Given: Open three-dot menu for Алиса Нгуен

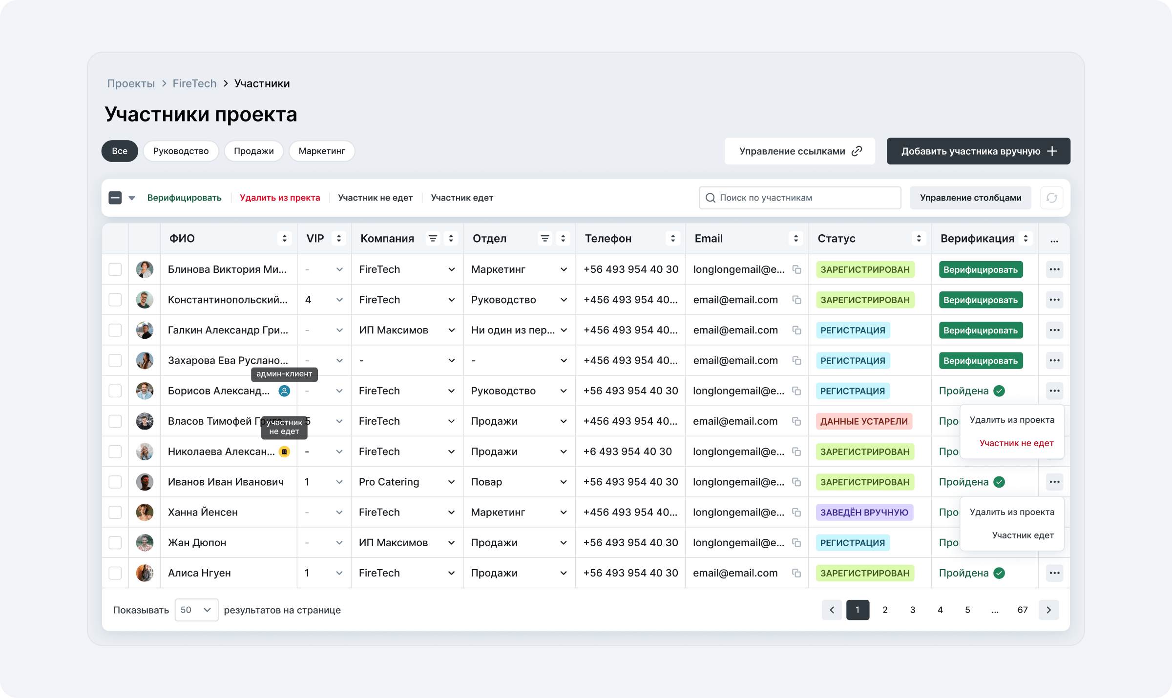Looking at the screenshot, I should (x=1054, y=573).
